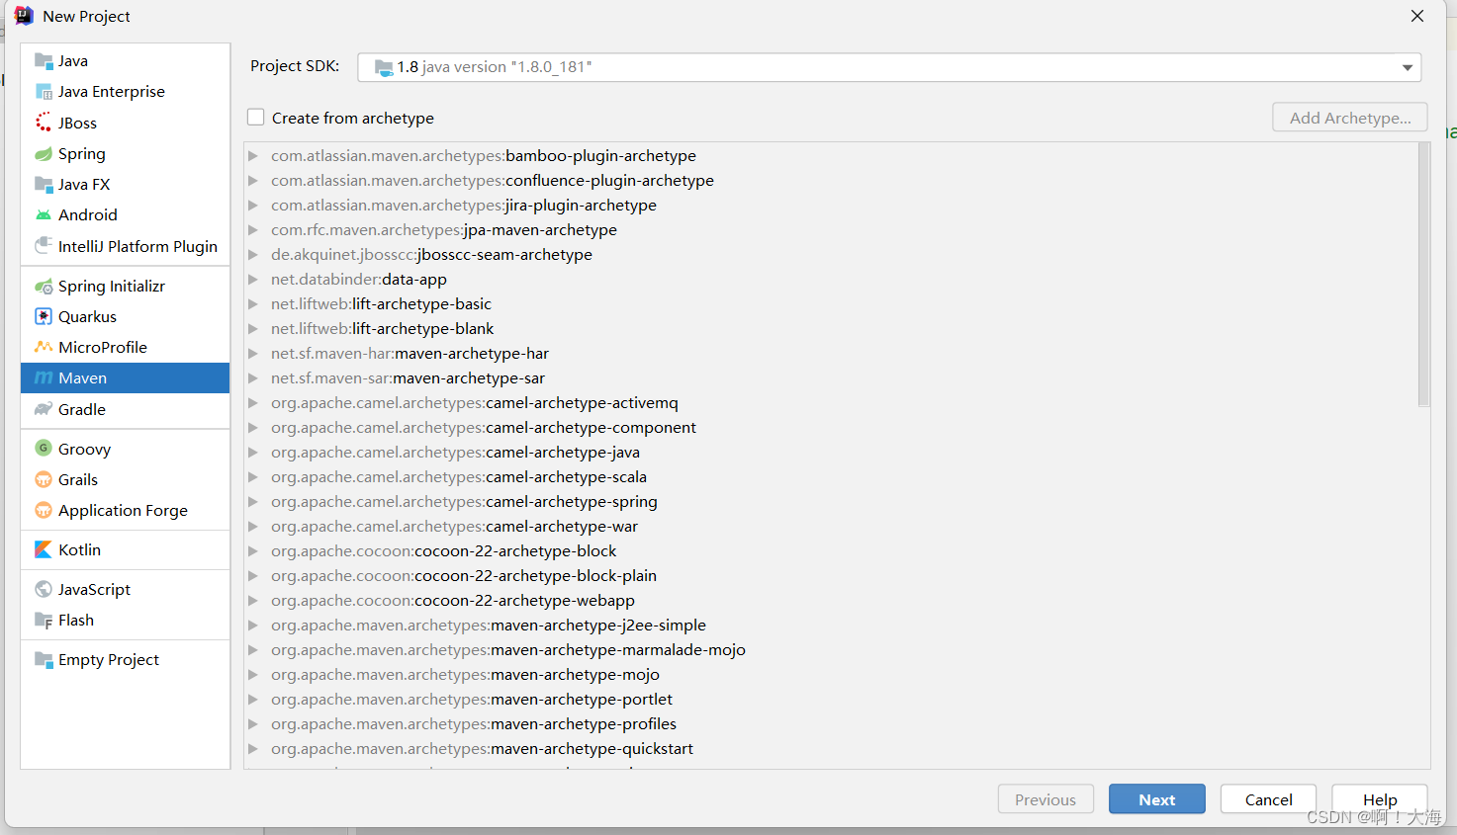Select cocoon-22-archetype-block-plain row
This screenshot has width=1457, height=835.
pos(831,576)
